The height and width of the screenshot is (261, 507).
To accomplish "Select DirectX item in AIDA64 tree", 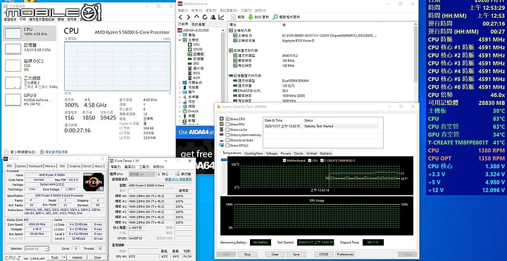I will click(x=191, y=110).
